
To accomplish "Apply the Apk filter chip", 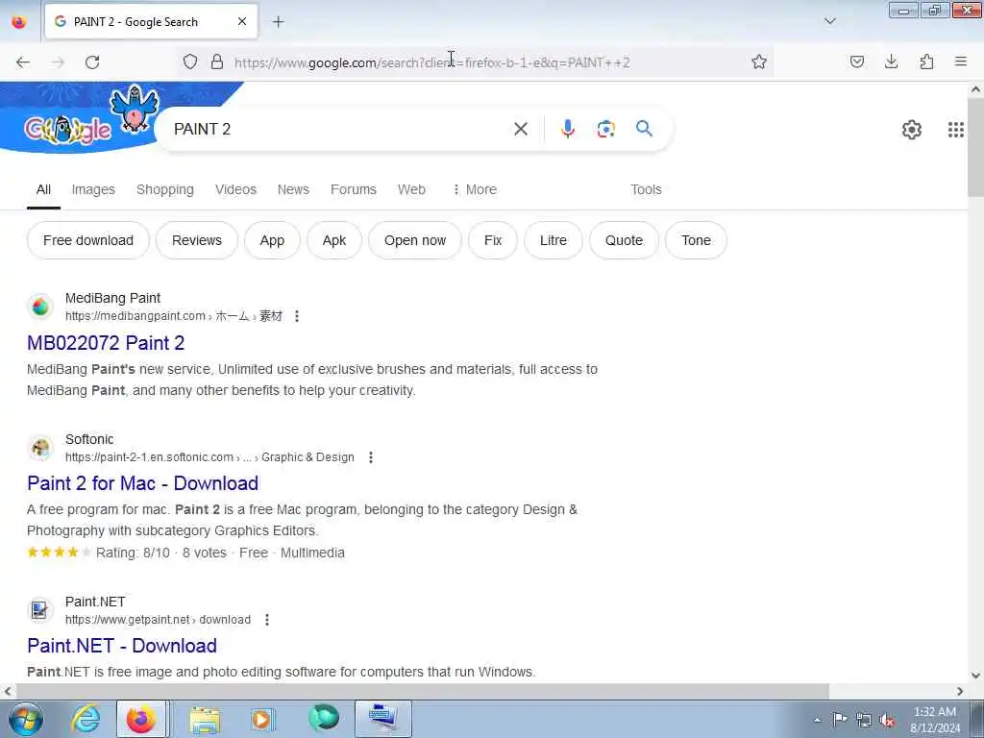I will tap(333, 240).
